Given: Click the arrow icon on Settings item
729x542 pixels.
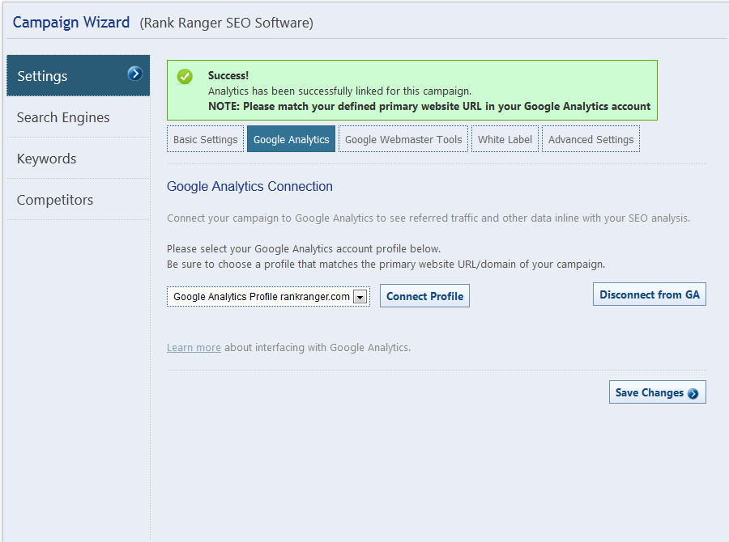Looking at the screenshot, I should coord(134,74).
